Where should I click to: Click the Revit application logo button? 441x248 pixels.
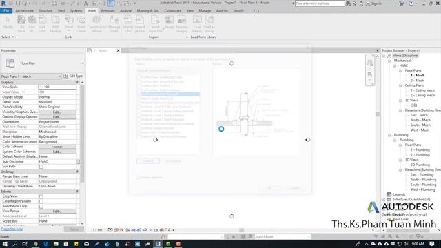pos(3,3)
